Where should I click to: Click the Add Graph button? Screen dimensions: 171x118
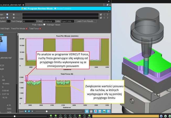click(x=5, y=28)
